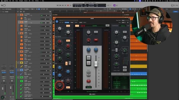Adjust the channel strip output fader
This screenshot has width=179, height=100.
click(96, 64)
